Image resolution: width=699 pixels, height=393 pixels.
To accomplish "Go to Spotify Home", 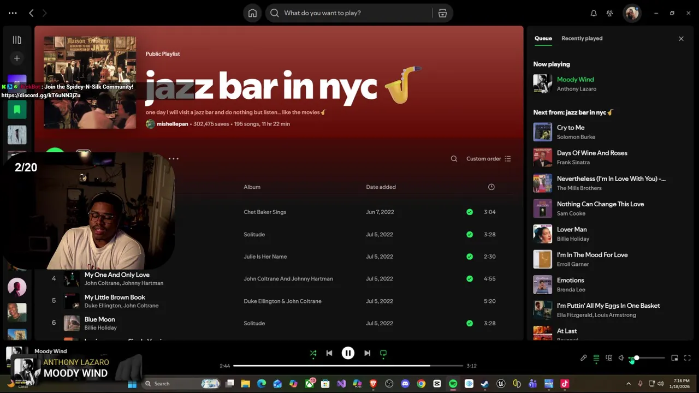I will 252,13.
